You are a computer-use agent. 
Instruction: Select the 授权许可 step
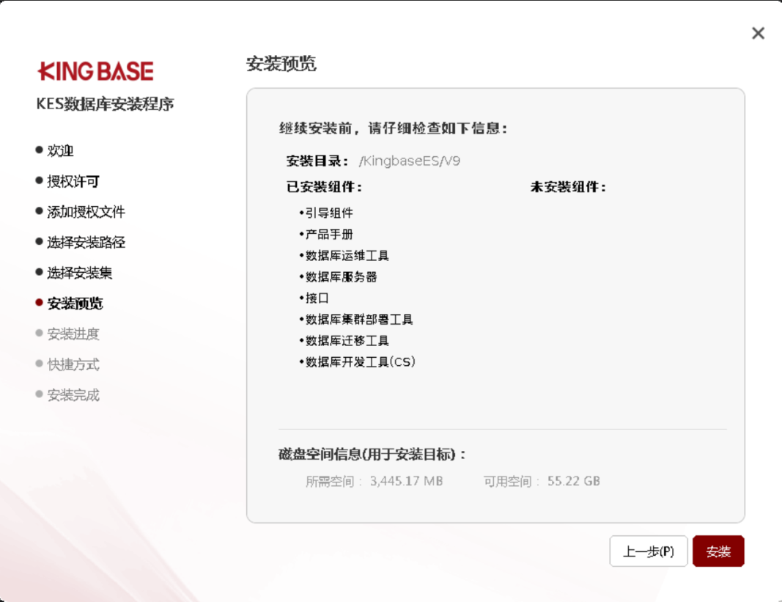(x=73, y=181)
